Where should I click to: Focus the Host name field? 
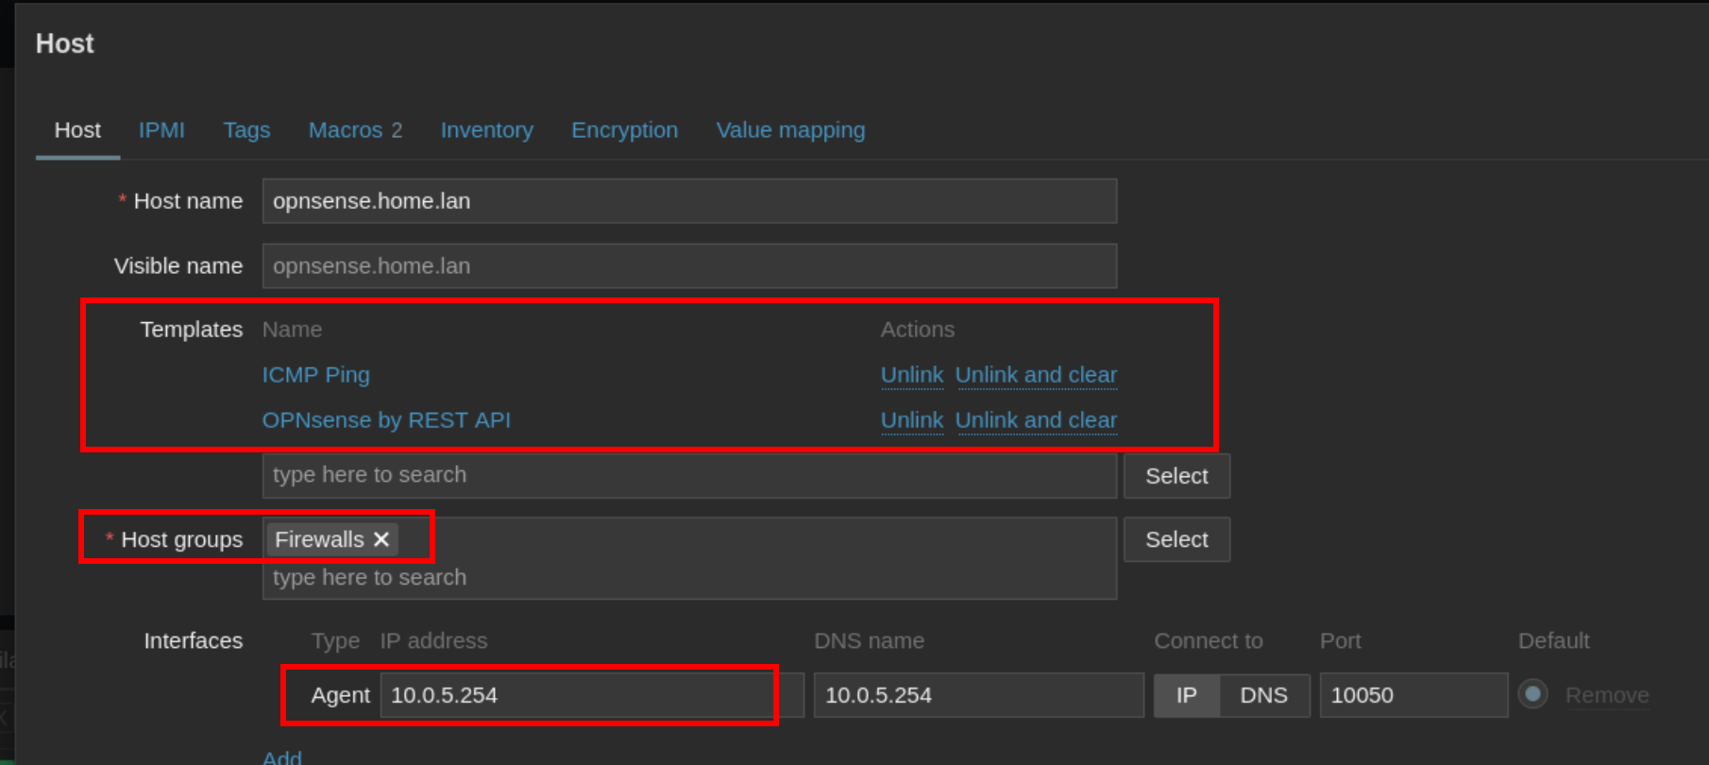point(689,201)
